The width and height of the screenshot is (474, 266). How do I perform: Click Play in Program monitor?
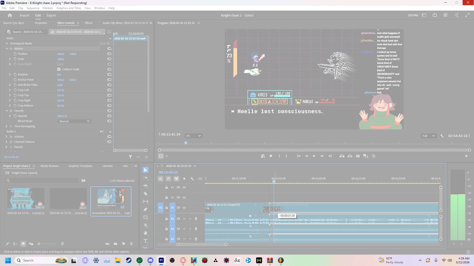pos(314,156)
